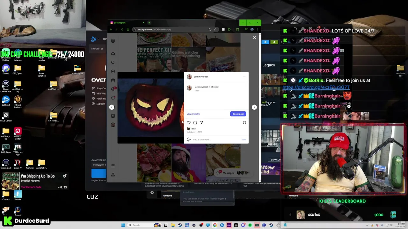Click the Post comment button
The width and height of the screenshot is (408, 229).
click(244, 139)
